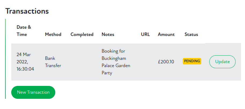
Task: Click the Bank Transfer method cell
Action: (53, 62)
